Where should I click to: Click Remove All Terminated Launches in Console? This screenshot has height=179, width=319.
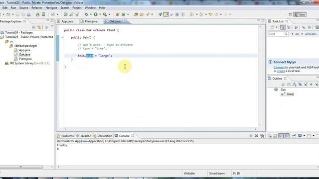pos(262,136)
